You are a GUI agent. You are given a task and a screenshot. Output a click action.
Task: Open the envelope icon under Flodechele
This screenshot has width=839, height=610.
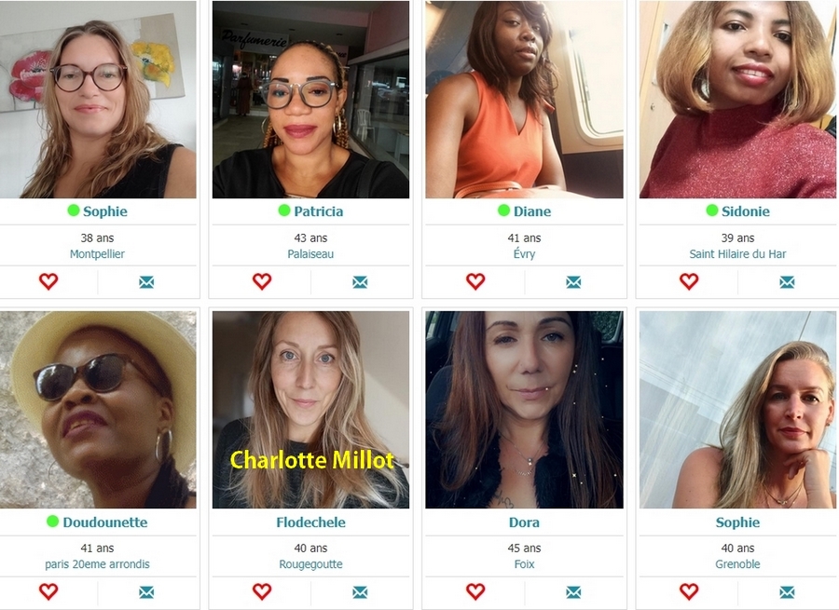(x=360, y=591)
